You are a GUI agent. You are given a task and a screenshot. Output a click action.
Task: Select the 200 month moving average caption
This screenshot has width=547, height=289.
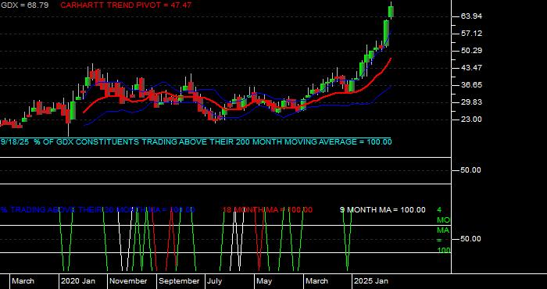click(x=196, y=142)
